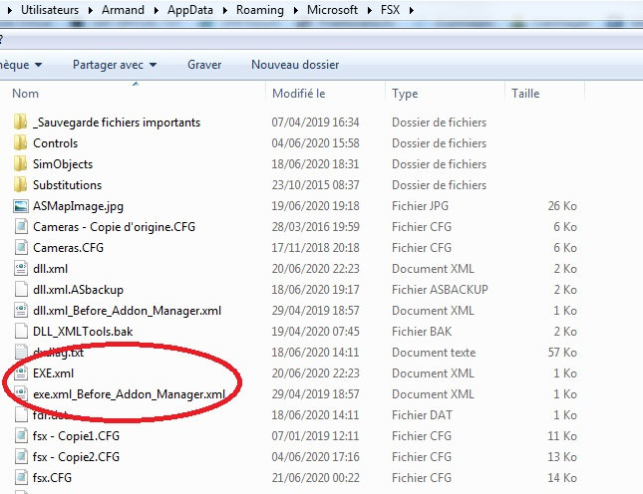The image size is (643, 494).
Task: Go to Utilisateurs in the address bar
Action: pos(50,10)
